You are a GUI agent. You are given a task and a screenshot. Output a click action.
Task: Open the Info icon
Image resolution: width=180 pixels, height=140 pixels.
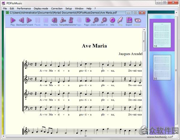click(112, 20)
